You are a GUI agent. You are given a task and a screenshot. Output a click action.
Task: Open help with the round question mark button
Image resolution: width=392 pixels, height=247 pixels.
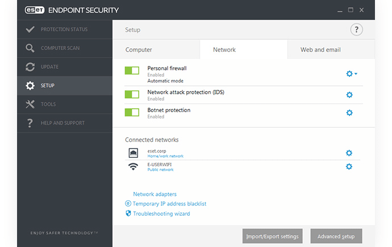click(356, 30)
